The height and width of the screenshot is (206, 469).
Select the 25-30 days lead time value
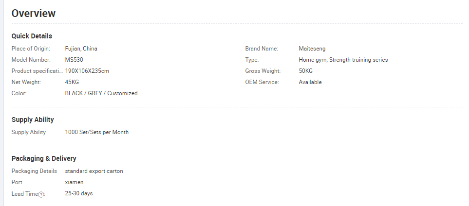click(79, 193)
